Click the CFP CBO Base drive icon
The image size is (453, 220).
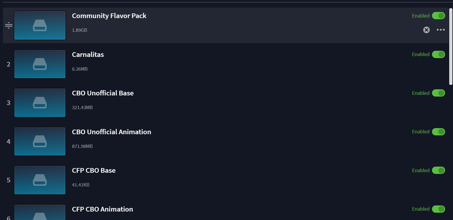(40, 180)
